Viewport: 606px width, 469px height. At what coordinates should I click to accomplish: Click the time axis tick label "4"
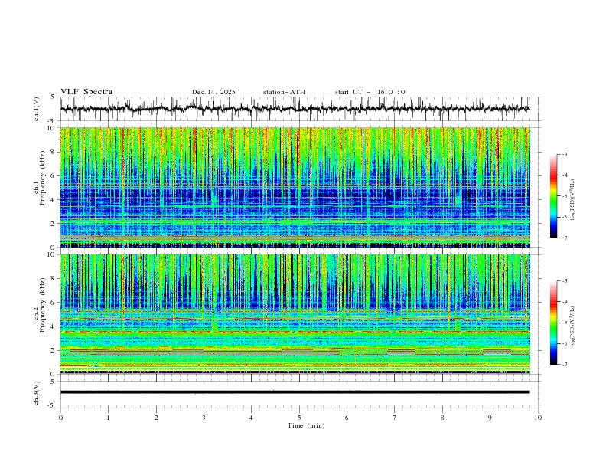[x=251, y=418]
